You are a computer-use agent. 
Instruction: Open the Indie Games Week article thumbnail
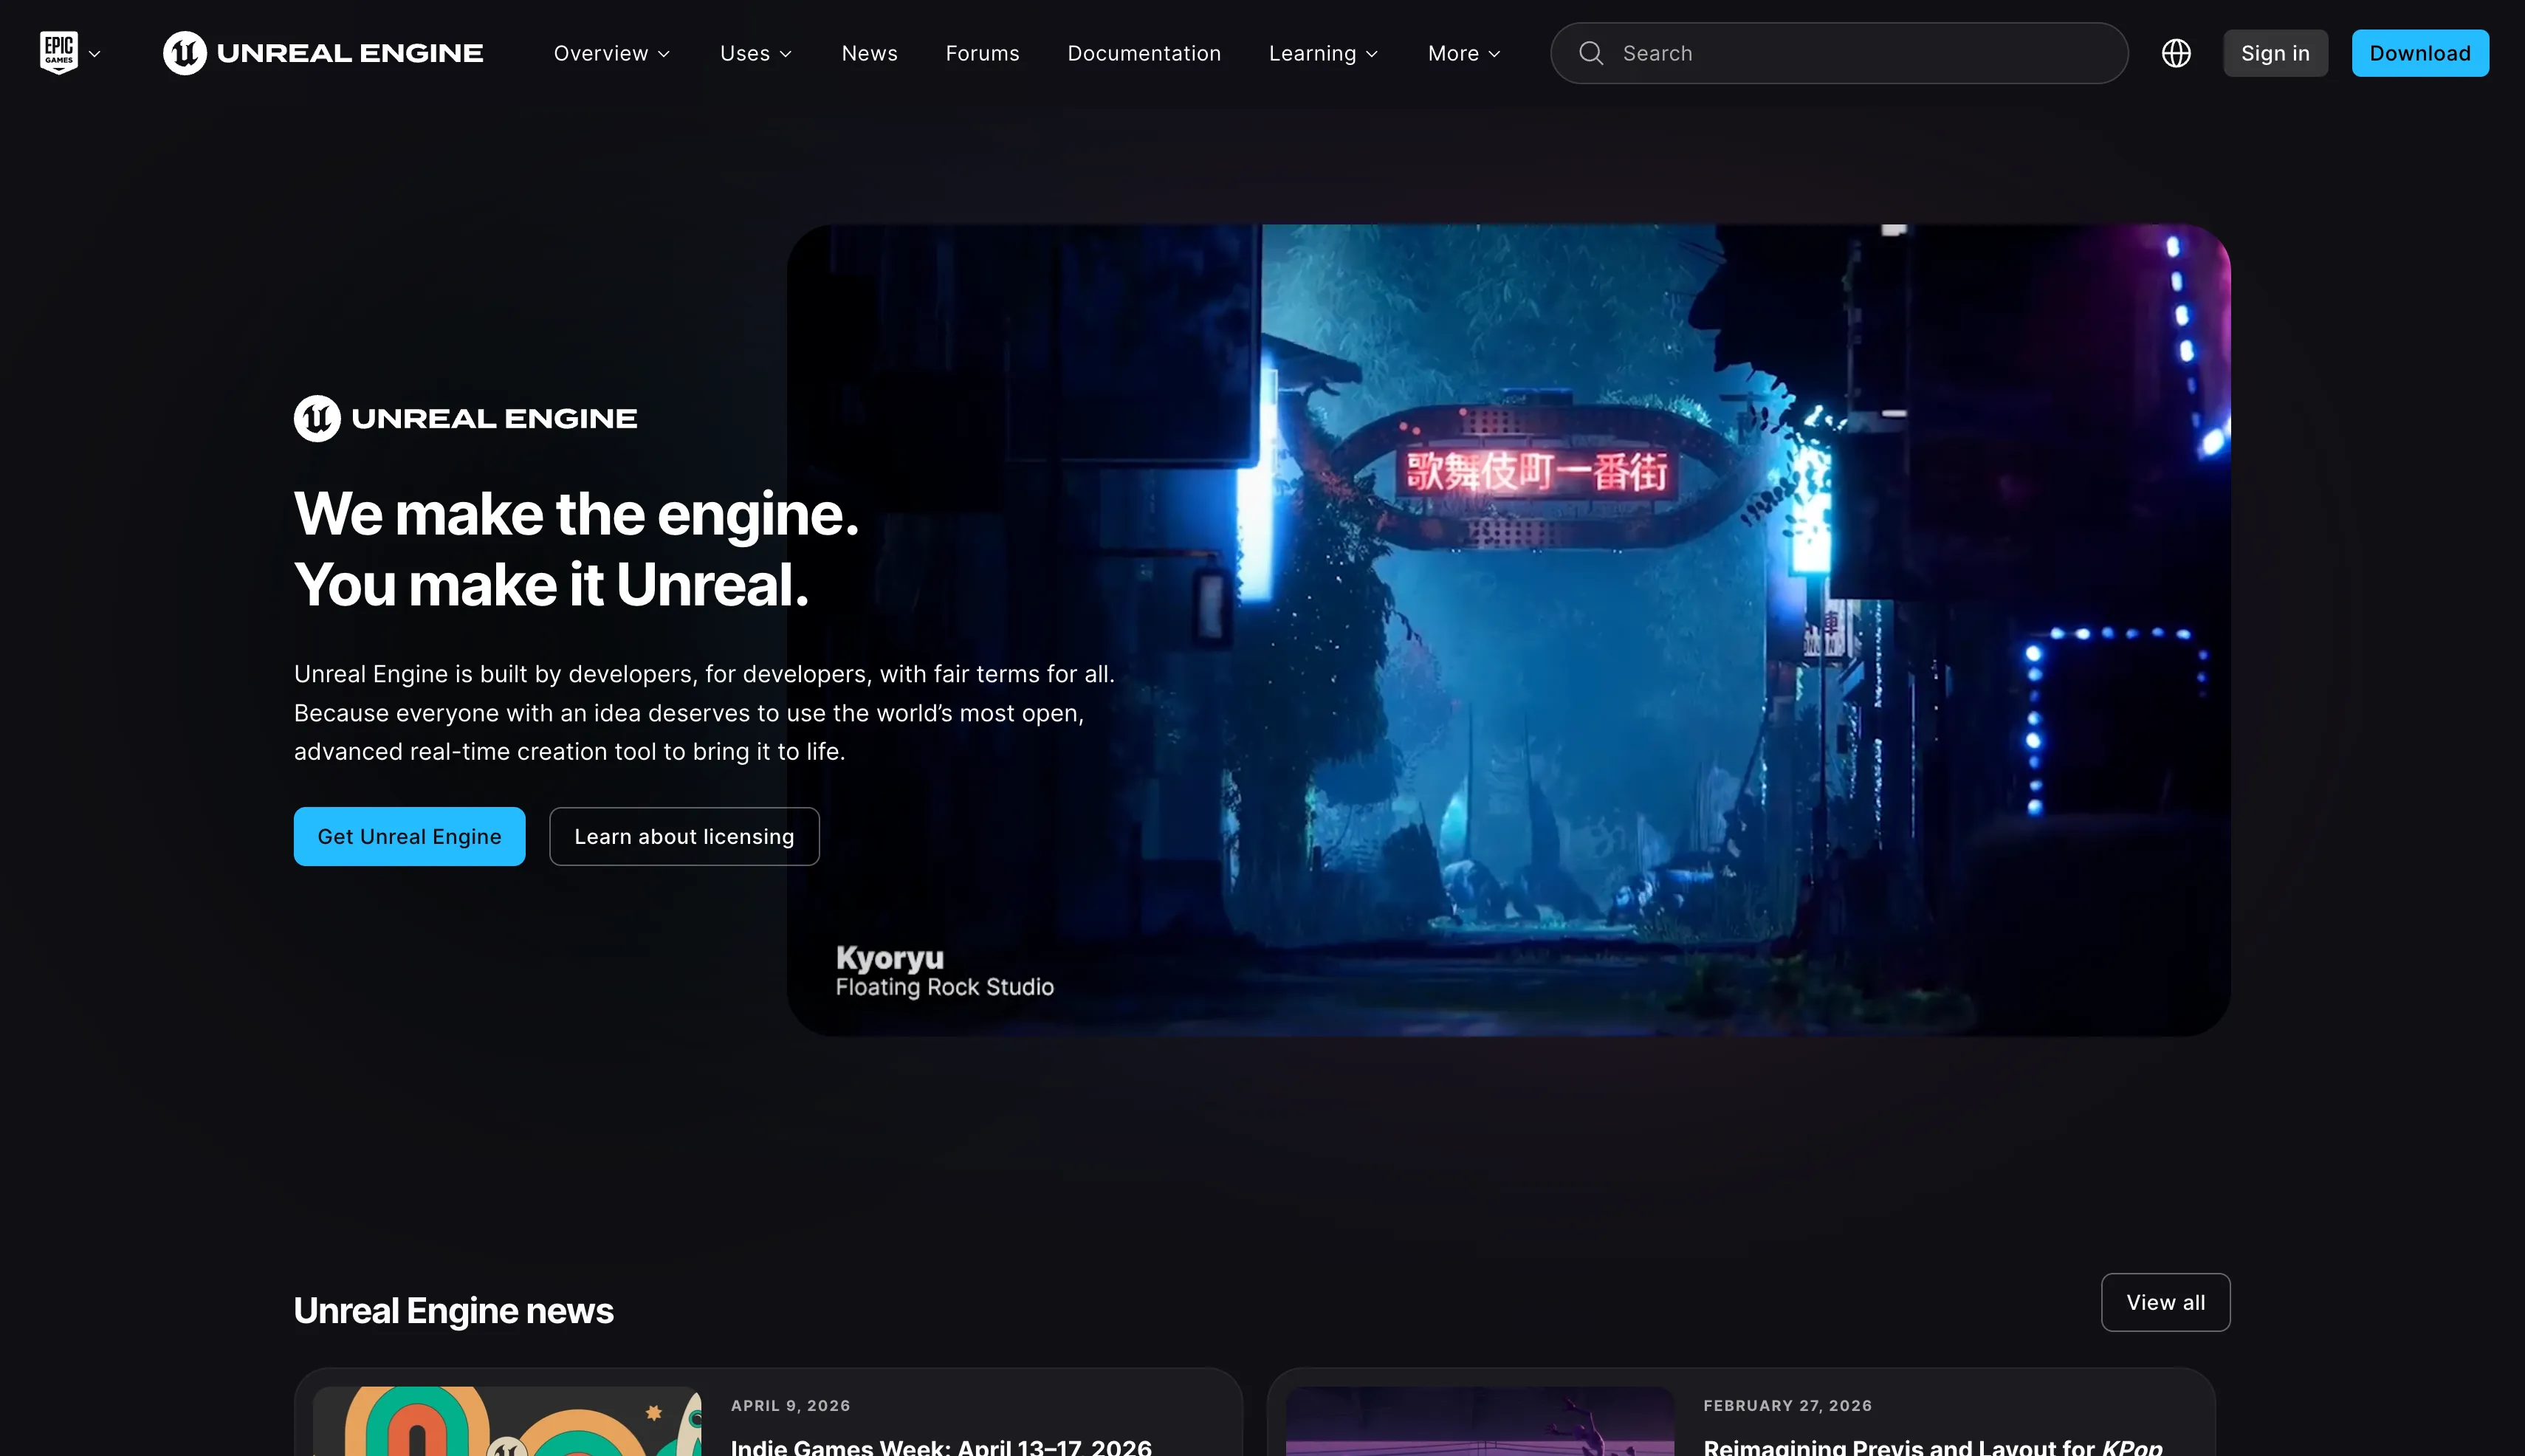(507, 1420)
